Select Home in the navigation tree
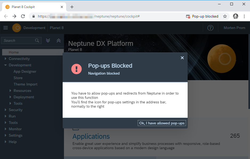Viewport: 250px width, 159px height. click(x=14, y=52)
